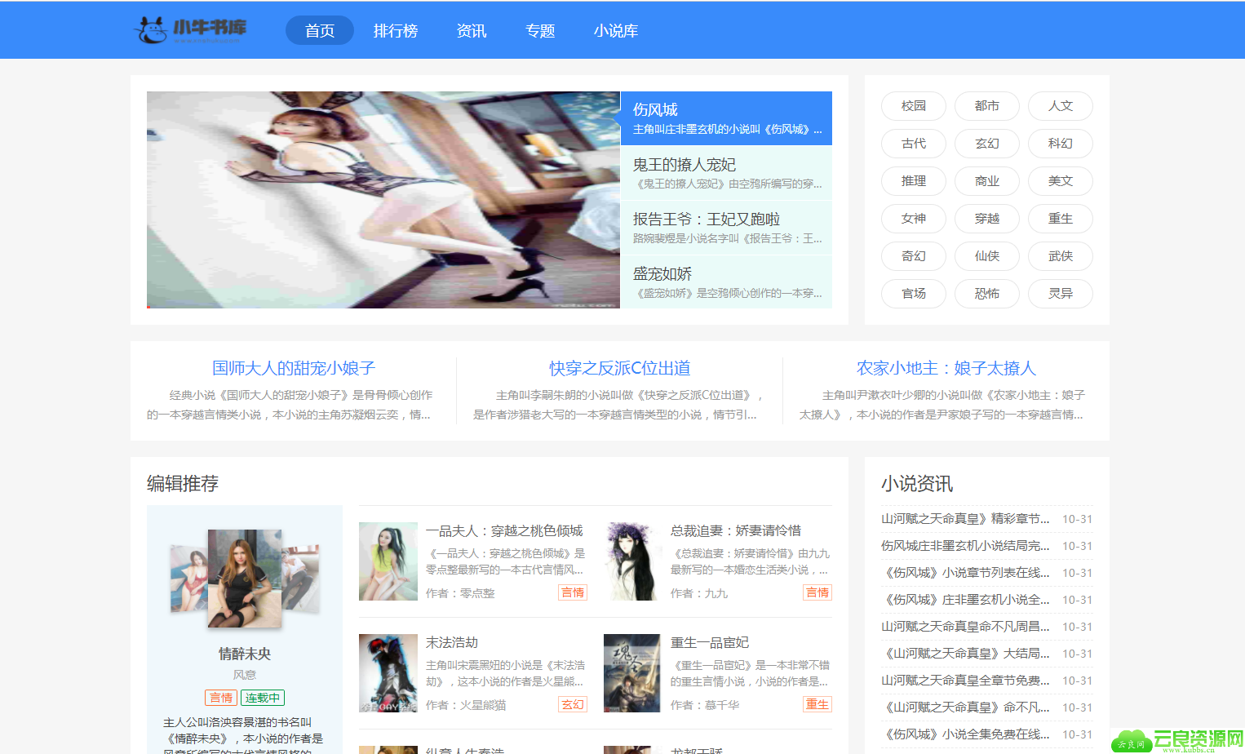Screen dimensions: 1245x754
Task: Open the 末法浩劫 cover thumbnail
Action: [388, 673]
